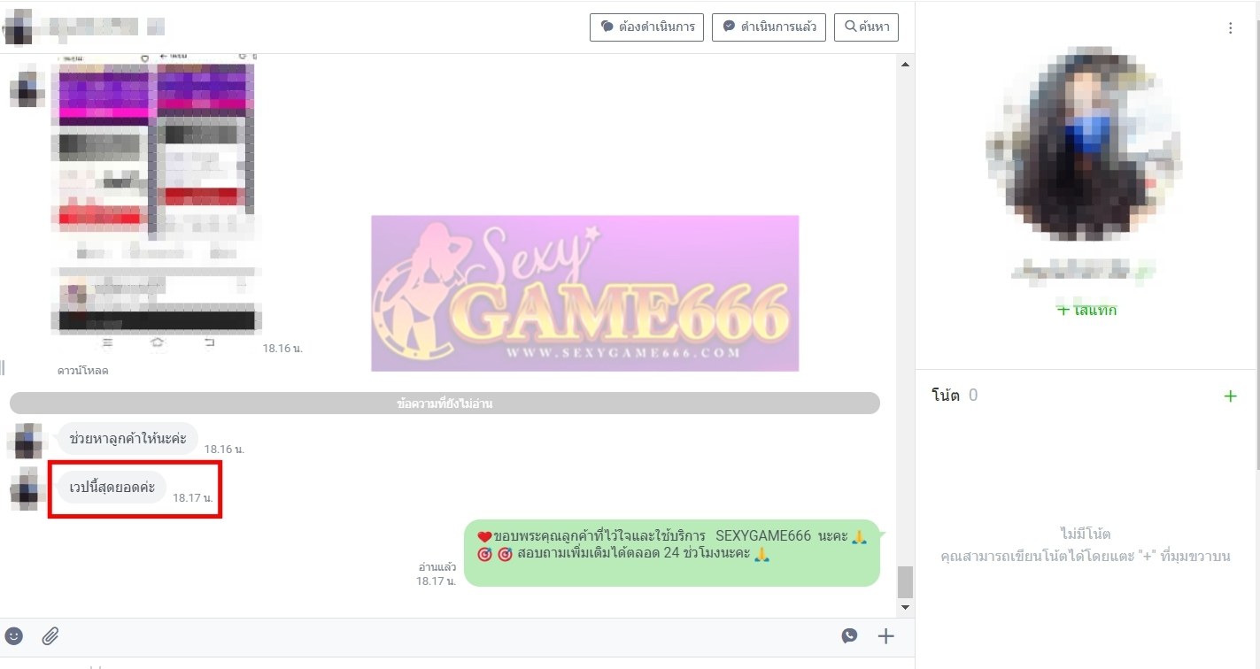Open chat search with ค้นหา button
This screenshot has height=669, width=1260.
click(867, 27)
